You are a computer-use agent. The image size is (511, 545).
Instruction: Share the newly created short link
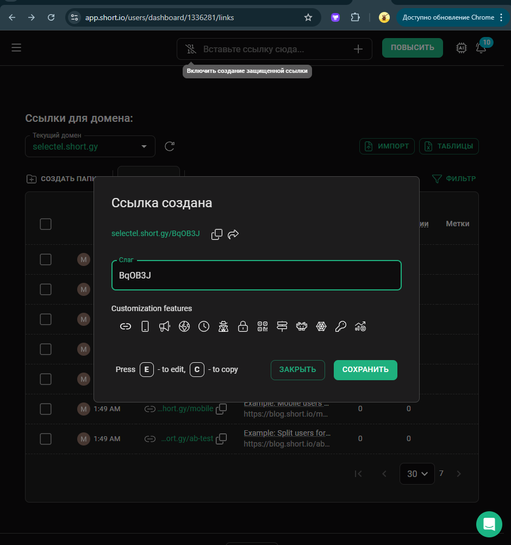(233, 234)
